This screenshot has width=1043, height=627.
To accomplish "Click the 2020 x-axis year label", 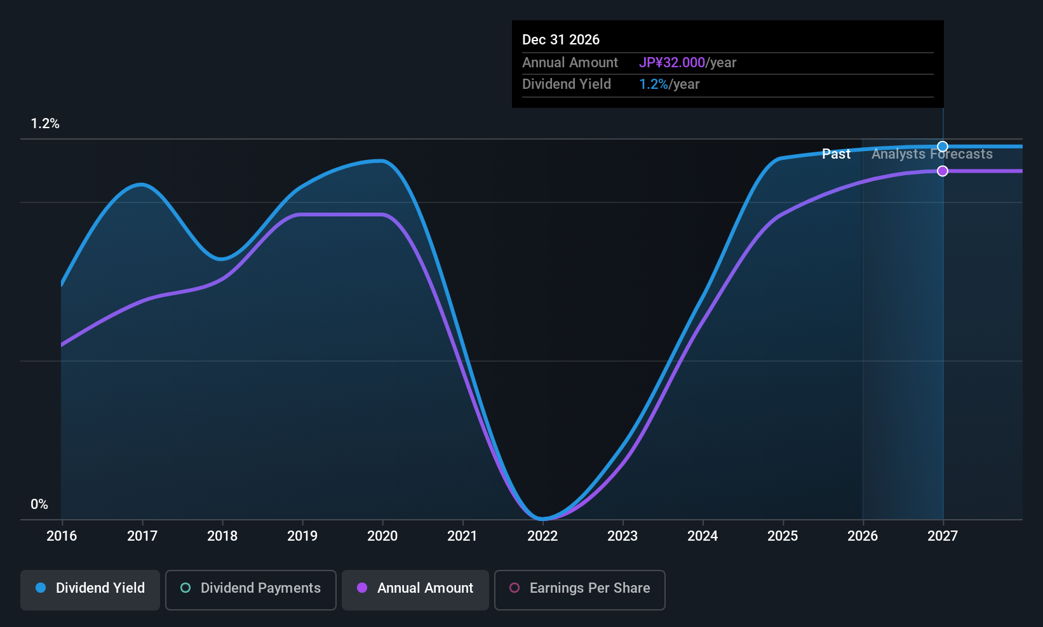I will point(382,536).
